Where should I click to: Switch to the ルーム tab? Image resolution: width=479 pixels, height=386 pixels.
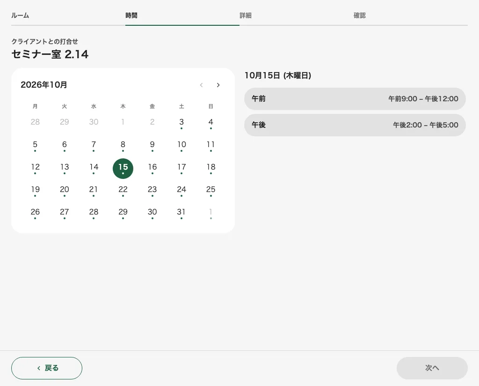tap(68, 15)
